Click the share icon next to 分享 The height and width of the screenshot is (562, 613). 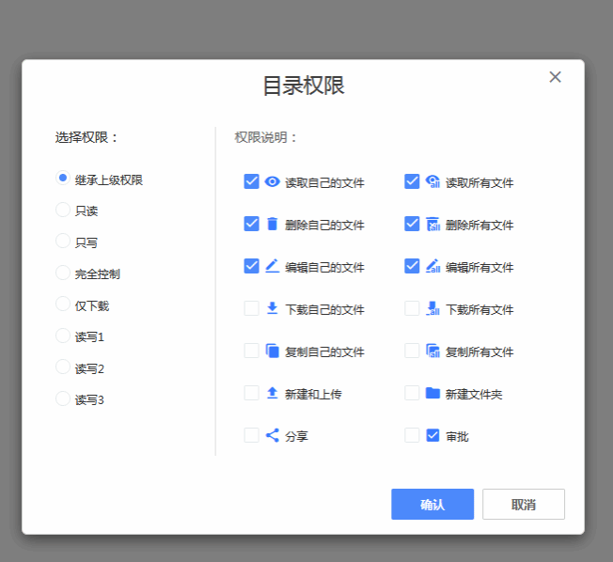272,435
